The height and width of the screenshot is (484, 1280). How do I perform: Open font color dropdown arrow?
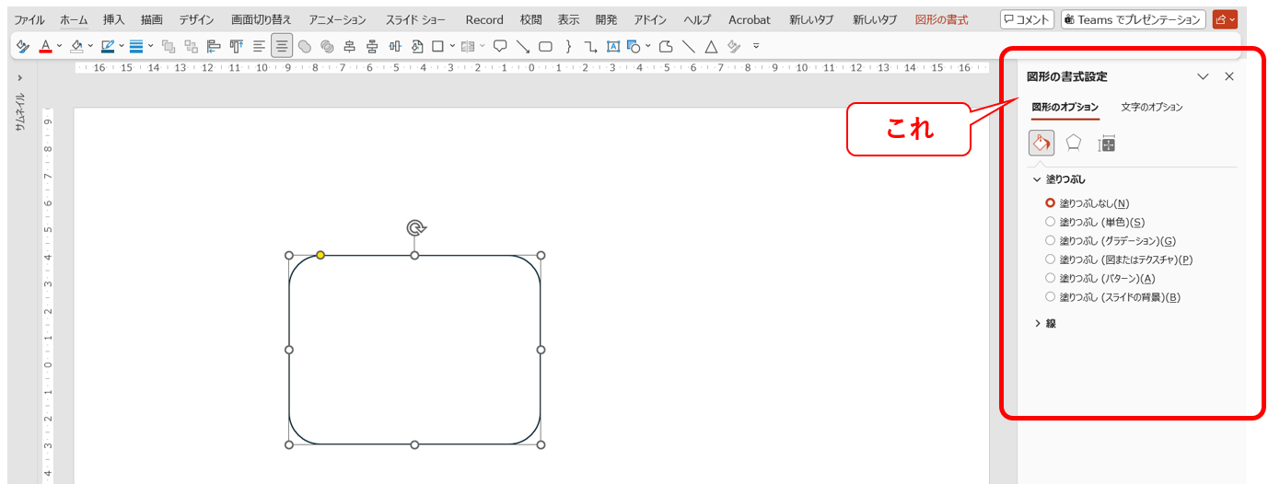60,46
